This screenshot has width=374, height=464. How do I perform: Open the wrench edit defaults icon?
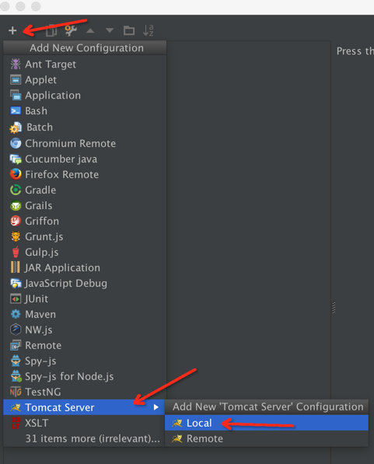tap(71, 30)
